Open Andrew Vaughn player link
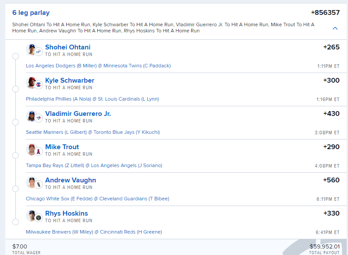Image resolution: width=348 pixels, height=255 pixels. click(x=71, y=180)
